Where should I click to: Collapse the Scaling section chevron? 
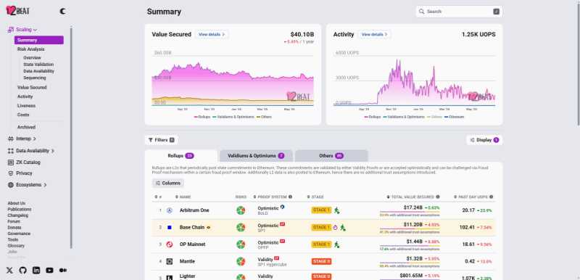[x=35, y=30]
